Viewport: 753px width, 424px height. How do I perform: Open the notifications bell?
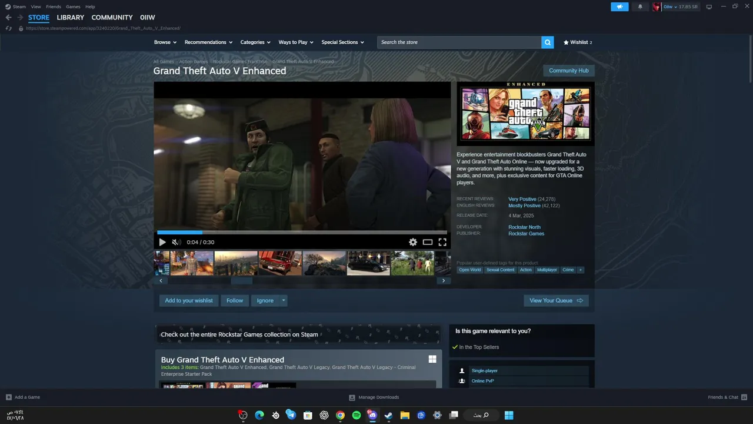pos(640,6)
